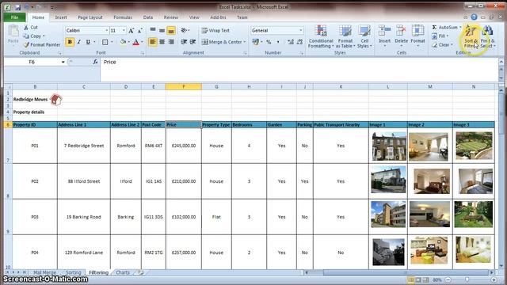Apply Comma Style number format
The height and width of the screenshot is (285, 507).
pyautogui.click(x=278, y=42)
